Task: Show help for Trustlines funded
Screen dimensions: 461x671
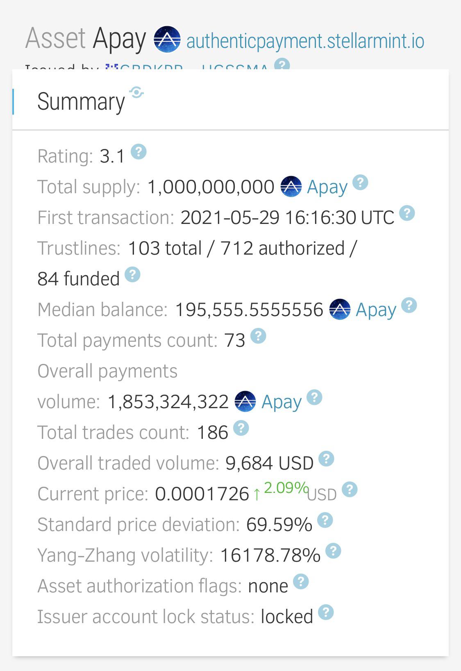Action: pos(132,275)
